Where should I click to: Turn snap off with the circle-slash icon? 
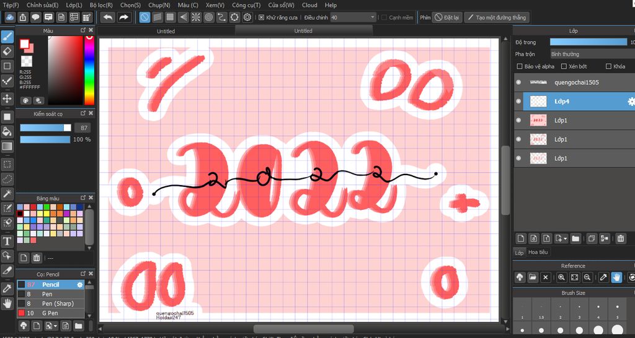[144, 17]
